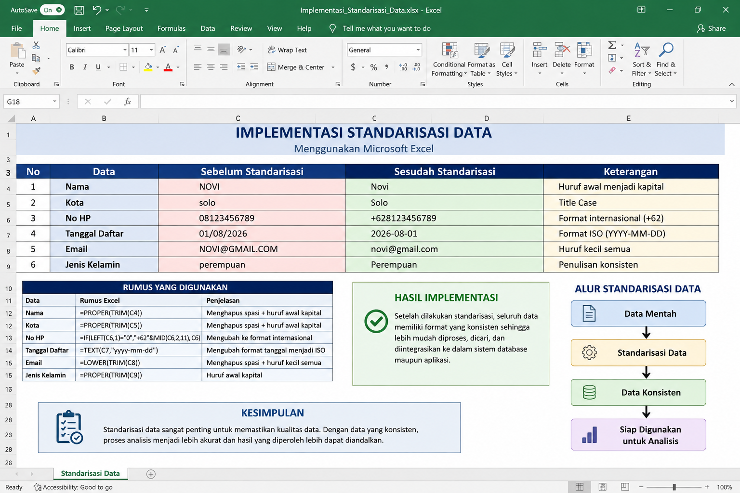This screenshot has width=740, height=493.
Task: Open the File menu
Action: (x=17, y=28)
